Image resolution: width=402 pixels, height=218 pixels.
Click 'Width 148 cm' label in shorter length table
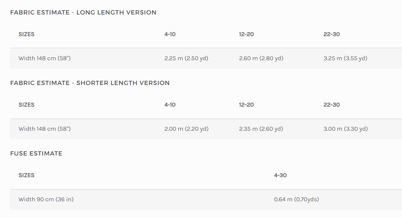click(x=44, y=129)
